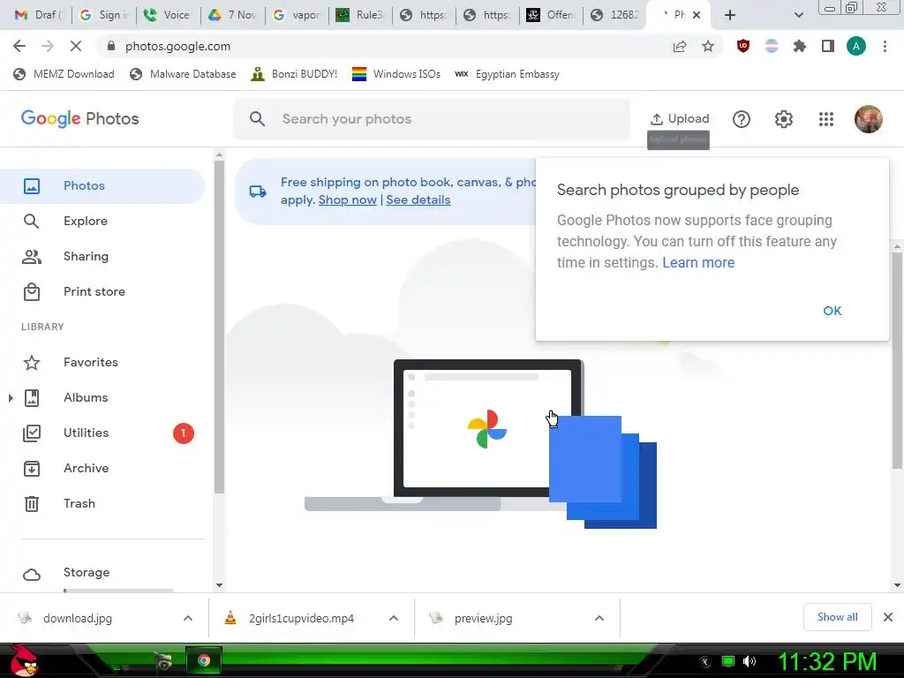The height and width of the screenshot is (678, 904).
Task: Click the Explore magnifier icon in sidebar
Action: (31, 221)
